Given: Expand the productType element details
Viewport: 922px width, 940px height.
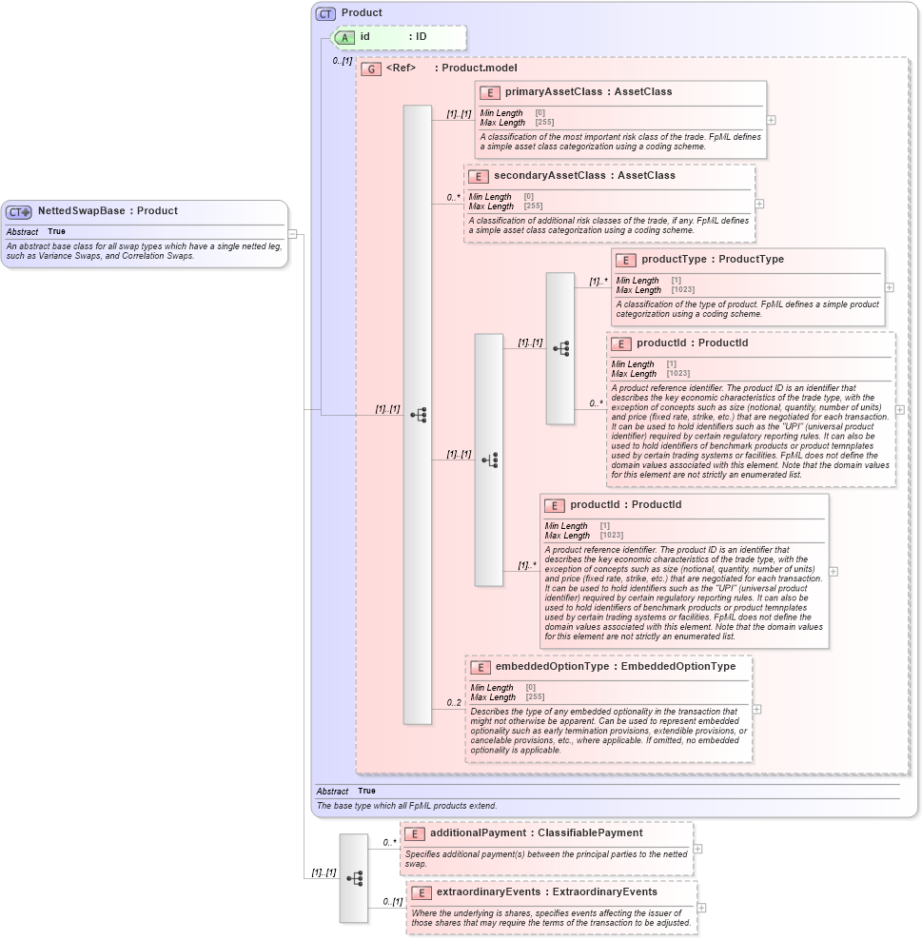Looking at the screenshot, I should (x=888, y=286).
